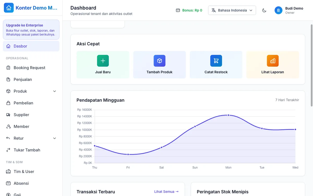Open the Retur menu item
The height and width of the screenshot is (196, 313).
pos(31,138)
